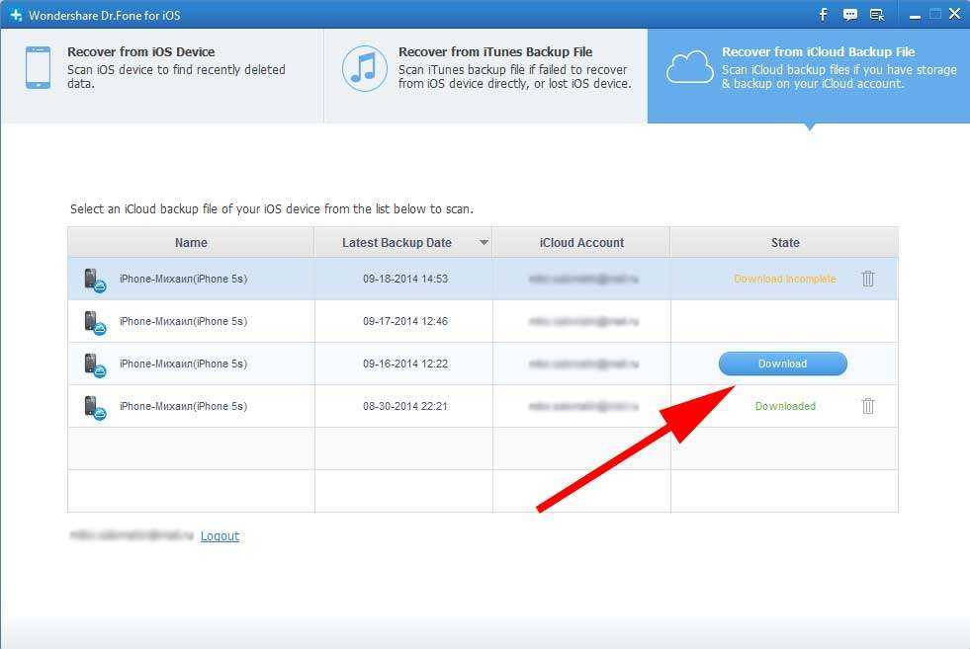This screenshot has width=970, height=649.
Task: Sort by date using the Latest Backup Date arrow
Action: (484, 243)
